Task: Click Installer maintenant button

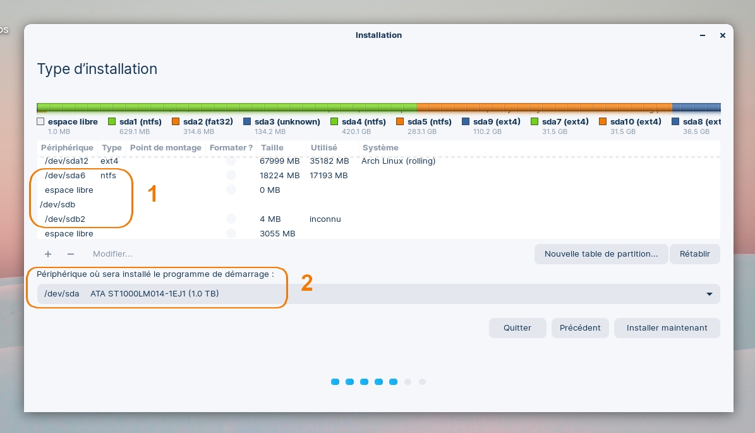Action: click(x=667, y=328)
